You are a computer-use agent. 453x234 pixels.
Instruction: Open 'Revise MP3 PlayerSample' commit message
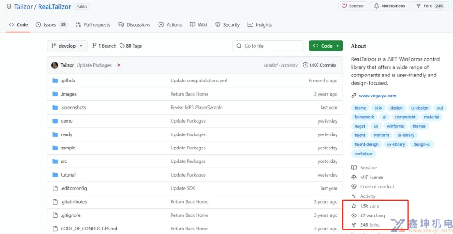point(197,107)
